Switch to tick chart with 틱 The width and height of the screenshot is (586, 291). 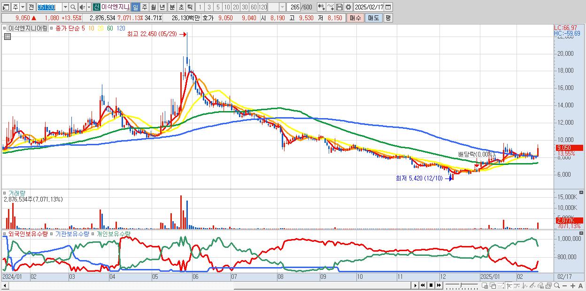pos(190,7)
